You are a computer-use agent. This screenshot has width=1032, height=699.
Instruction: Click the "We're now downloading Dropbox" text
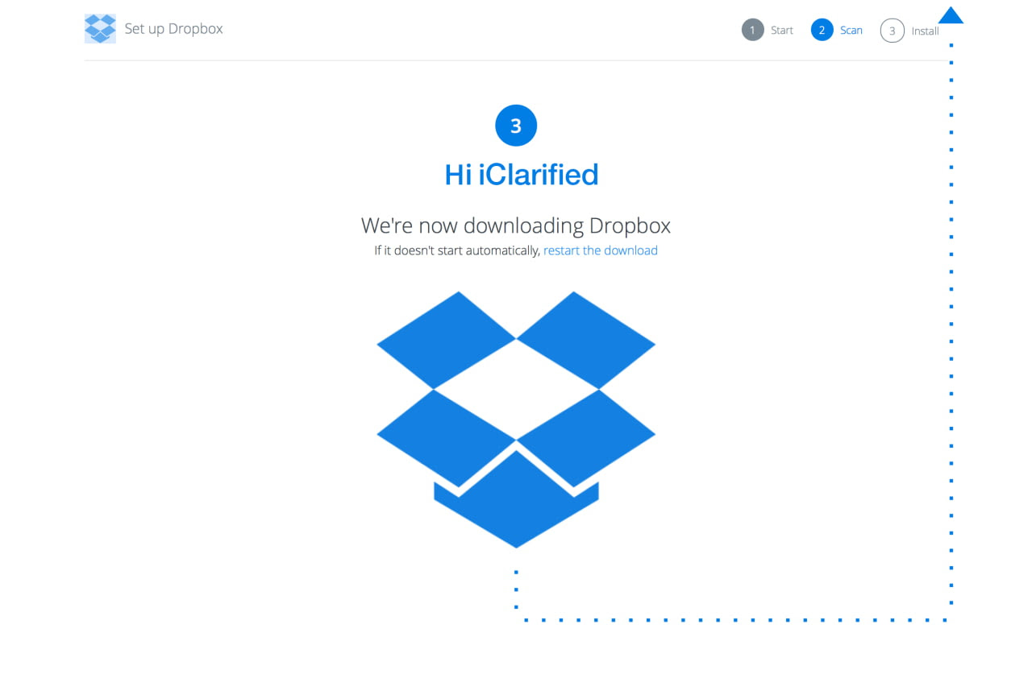pyautogui.click(x=516, y=225)
